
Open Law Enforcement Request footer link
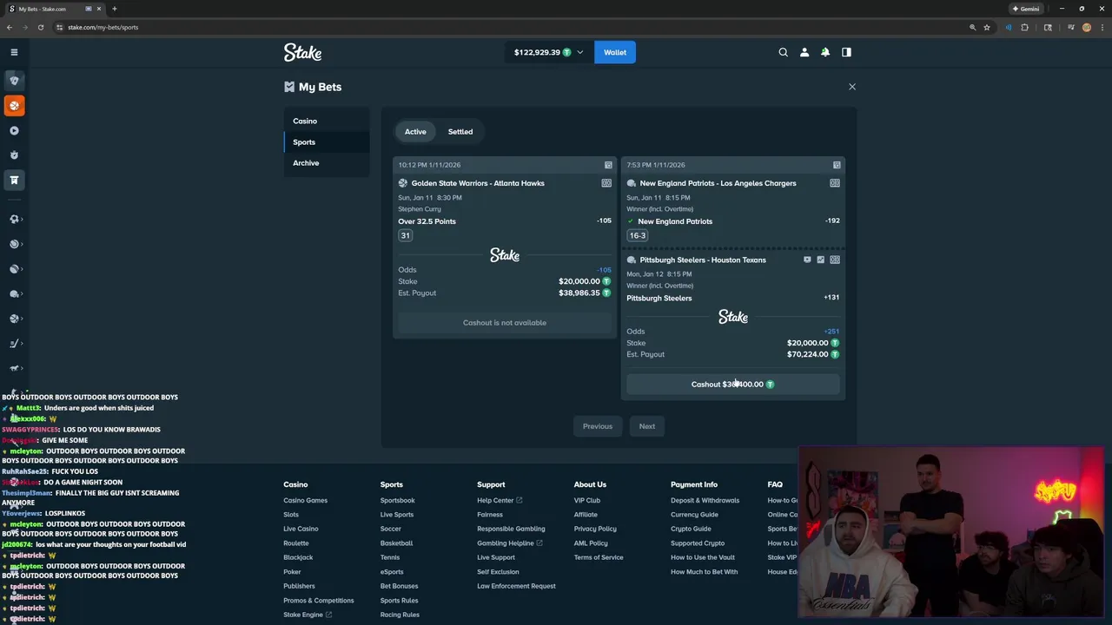(516, 586)
